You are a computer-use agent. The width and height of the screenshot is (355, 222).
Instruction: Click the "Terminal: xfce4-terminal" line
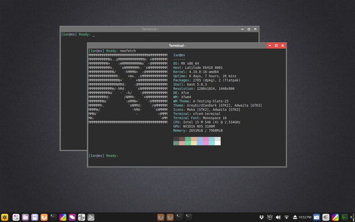(x=197, y=114)
